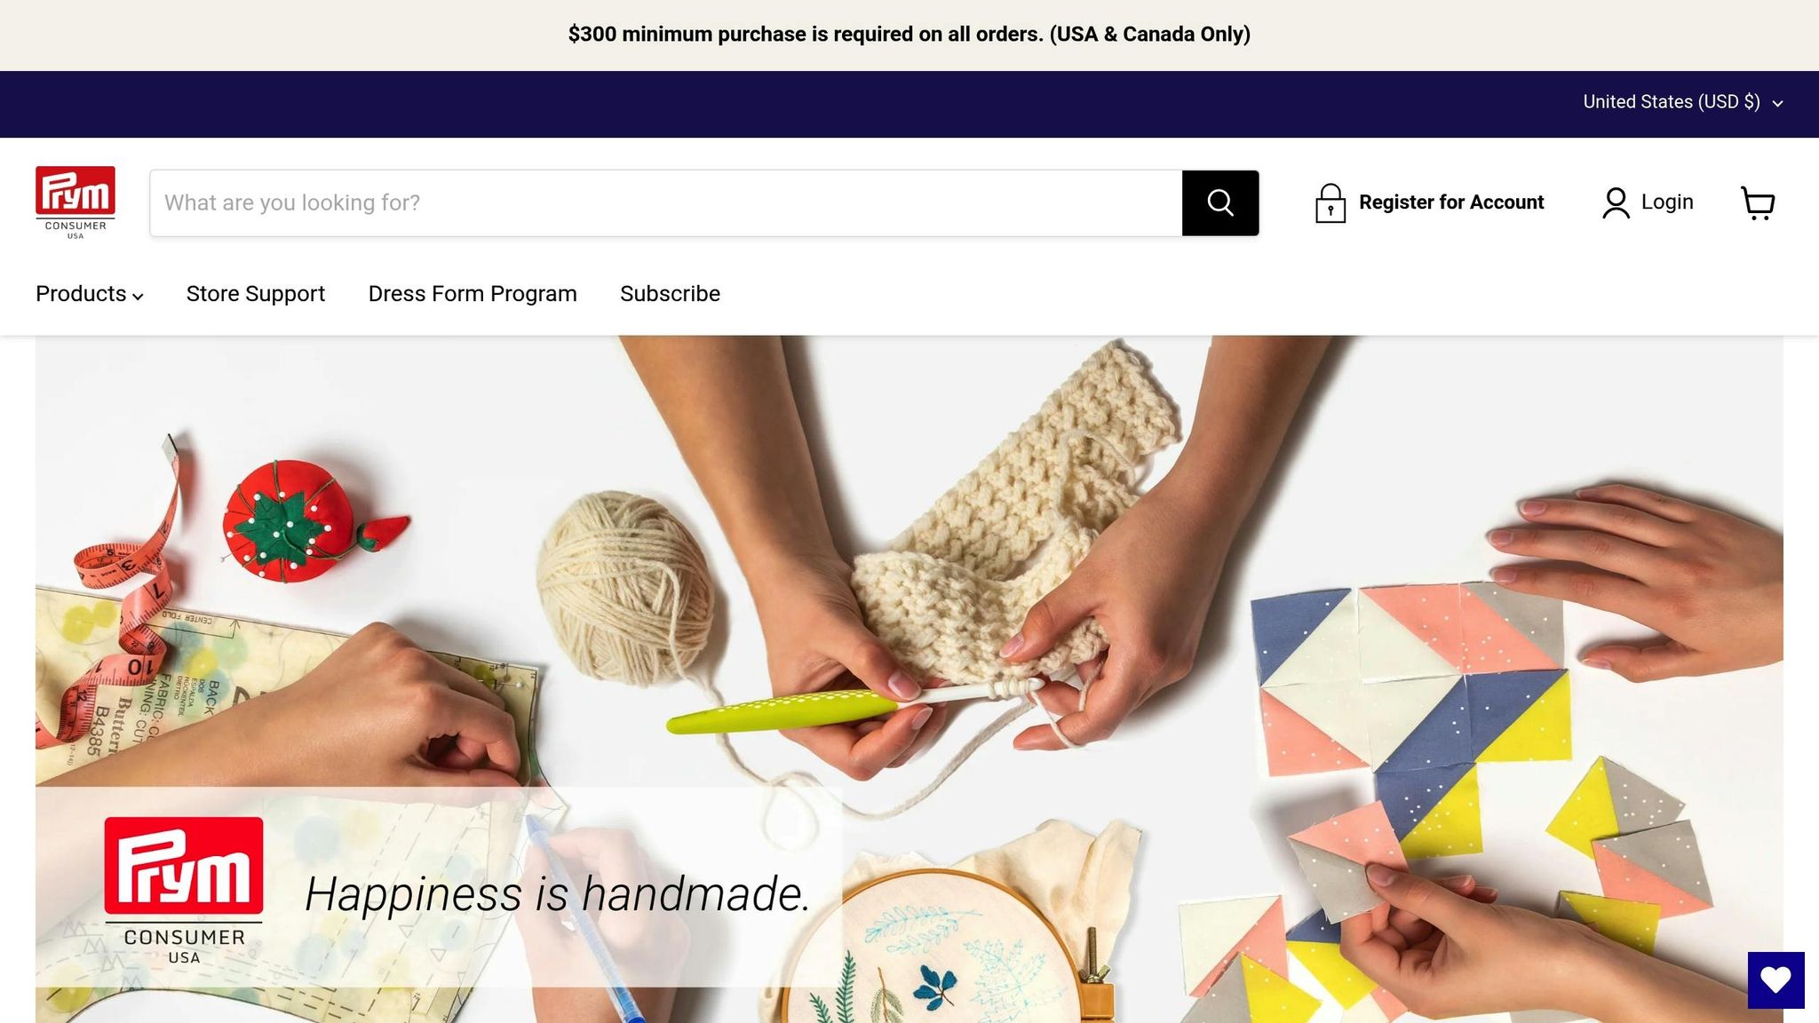The width and height of the screenshot is (1819, 1023).
Task: Open the United States (USD $) selector
Action: (x=1683, y=102)
